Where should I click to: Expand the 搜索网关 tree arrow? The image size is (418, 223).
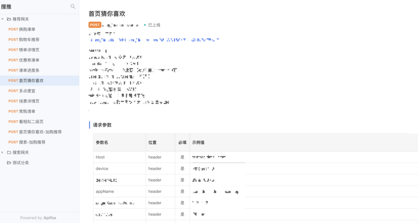click(x=3, y=152)
